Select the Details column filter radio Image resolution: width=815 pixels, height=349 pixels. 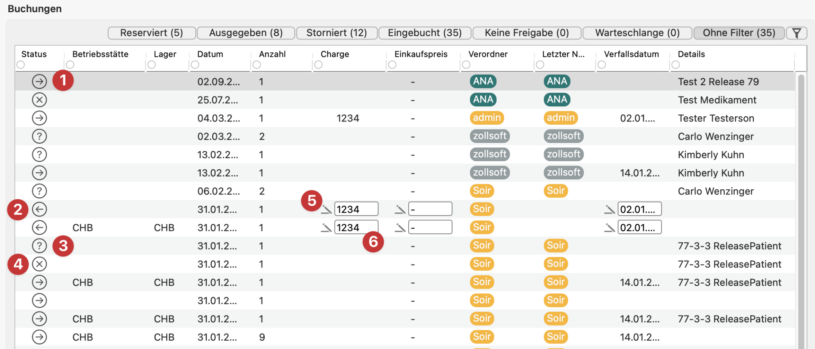point(676,65)
